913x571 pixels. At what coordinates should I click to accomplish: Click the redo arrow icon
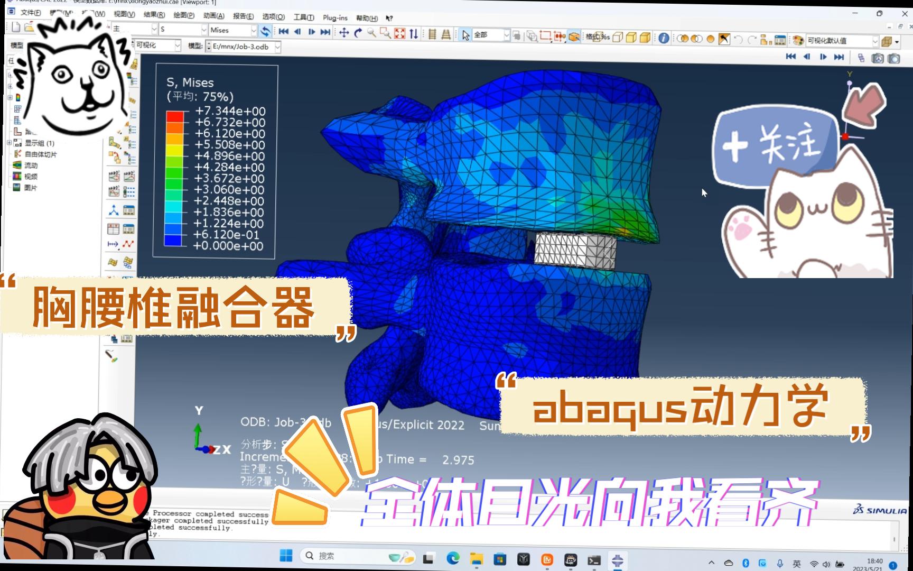[x=752, y=39]
